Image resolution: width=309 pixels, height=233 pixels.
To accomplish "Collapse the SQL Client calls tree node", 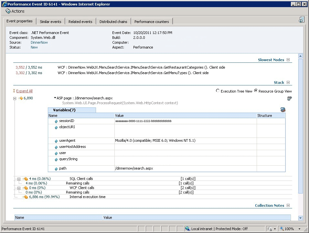I will coord(19,179).
